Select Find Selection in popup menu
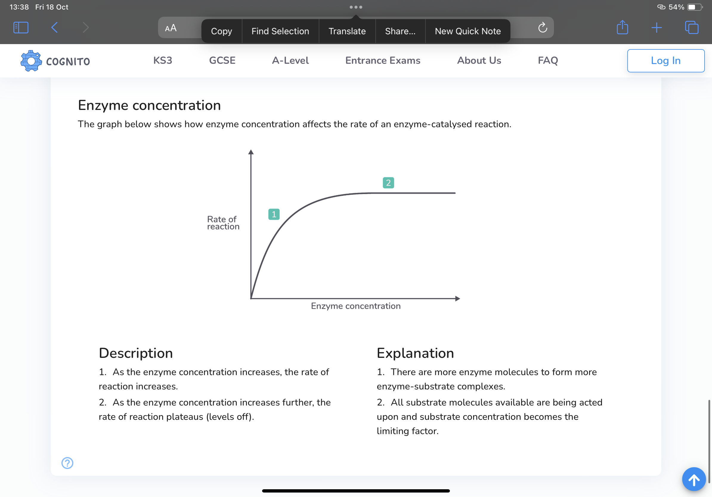712x497 pixels. 280,31
